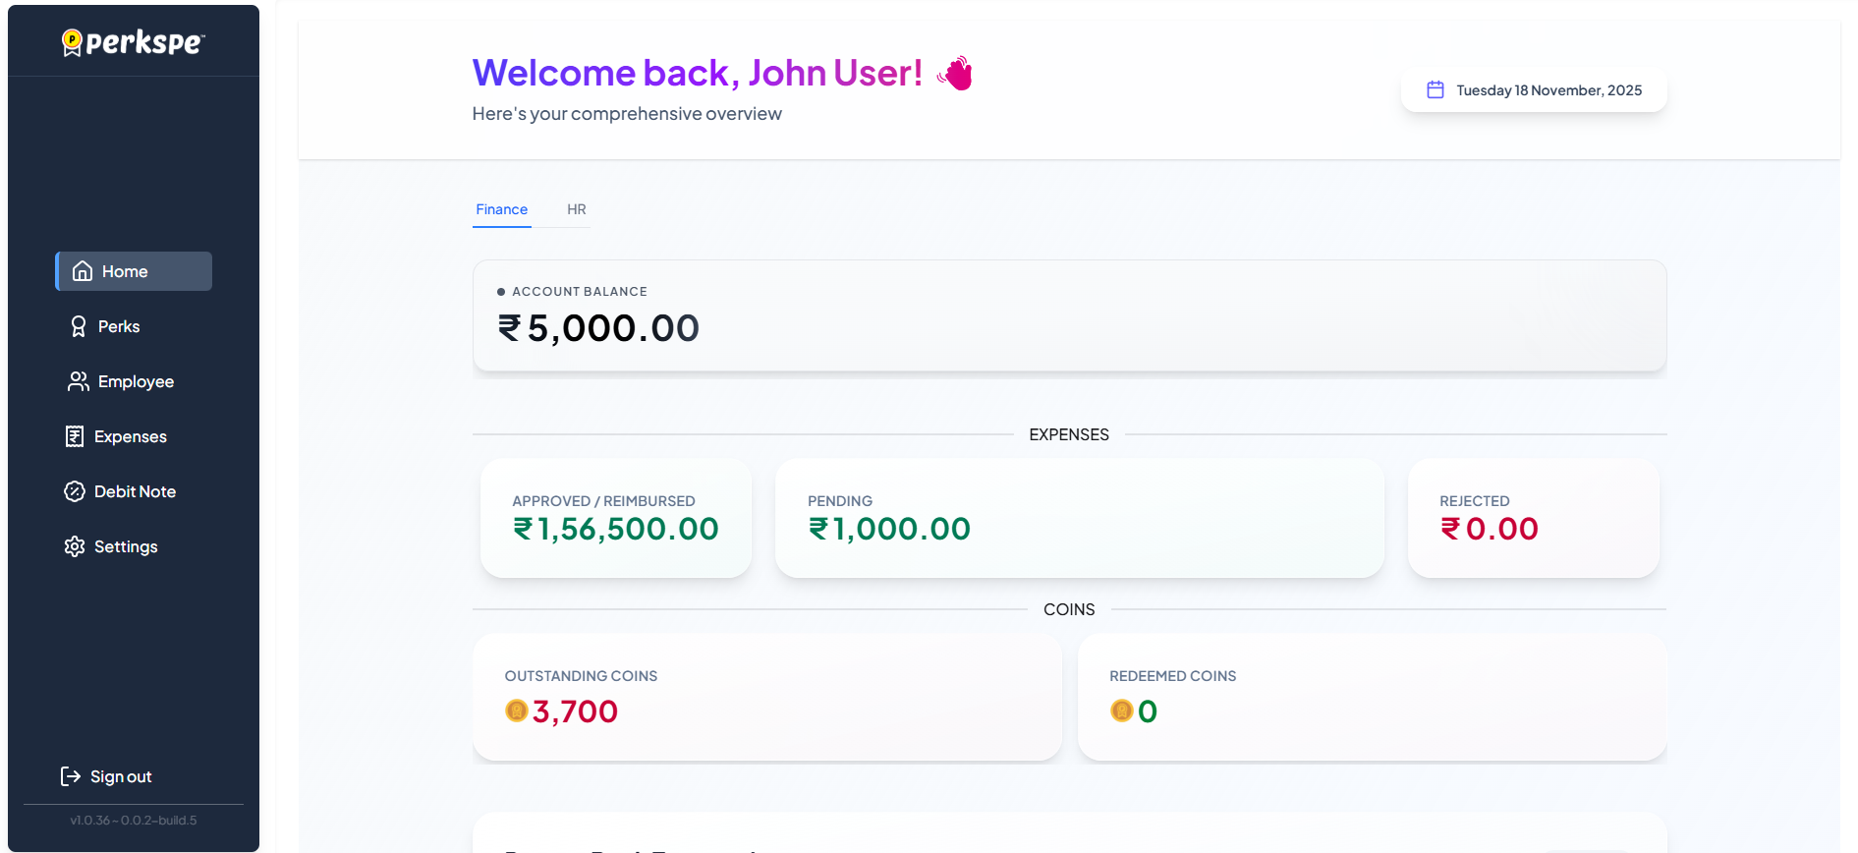This screenshot has width=1858, height=853.
Task: Click the gold coin icon under Redeemed Coins
Action: click(x=1121, y=711)
